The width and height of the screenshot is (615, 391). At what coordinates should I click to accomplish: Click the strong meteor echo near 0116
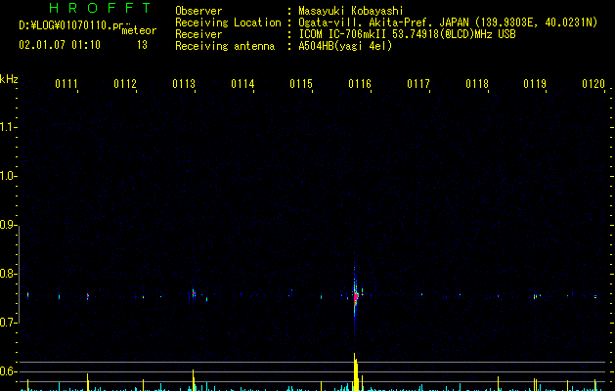pos(356,296)
